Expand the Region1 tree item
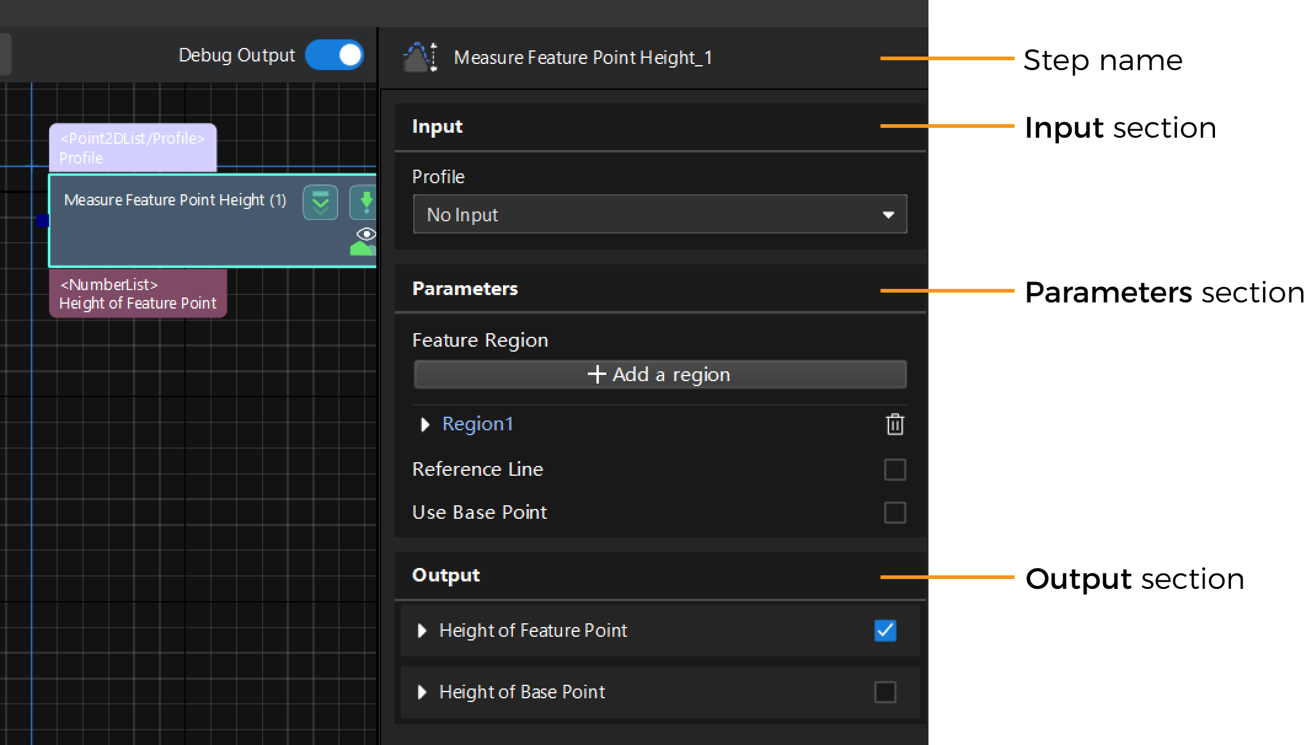The width and height of the screenshot is (1306, 745). point(424,425)
